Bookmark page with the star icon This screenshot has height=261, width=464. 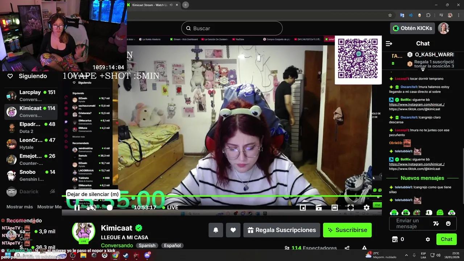[390, 15]
